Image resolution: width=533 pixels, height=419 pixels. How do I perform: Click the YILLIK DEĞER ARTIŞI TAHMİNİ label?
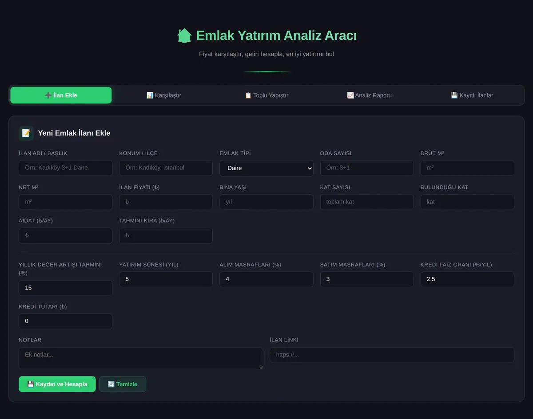(x=60, y=269)
